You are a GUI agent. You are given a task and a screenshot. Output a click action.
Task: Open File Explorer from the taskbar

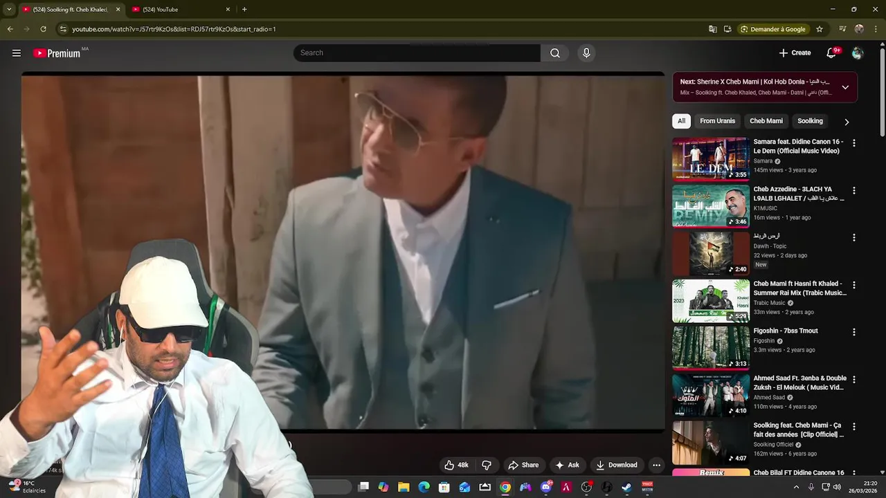click(404, 487)
